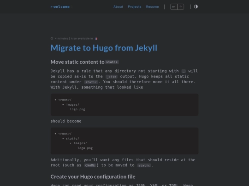Open the Resume page
The height and width of the screenshot is (186, 249).
152,6
